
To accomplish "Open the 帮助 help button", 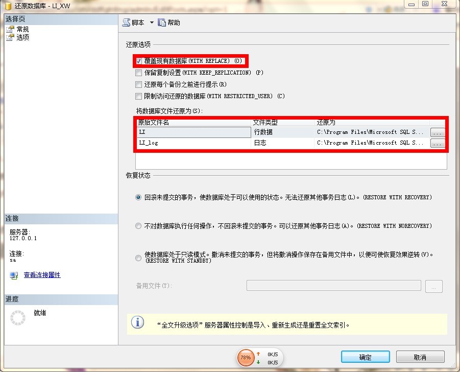I will [x=169, y=22].
